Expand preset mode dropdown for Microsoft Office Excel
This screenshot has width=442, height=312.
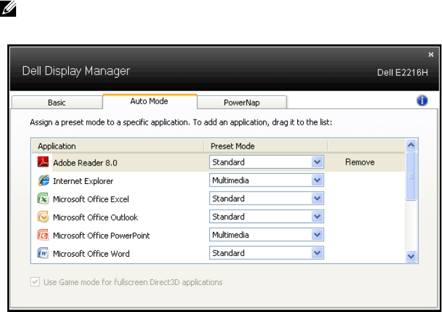point(266,198)
